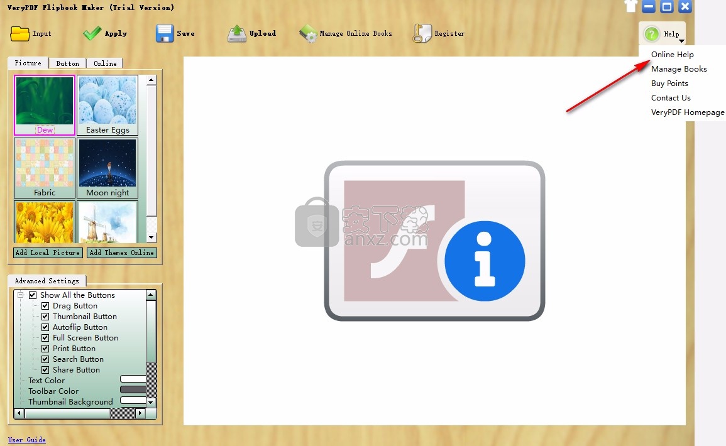The image size is (726, 446).
Task: Uncheck the Autoflip Button option
Action: click(x=45, y=327)
